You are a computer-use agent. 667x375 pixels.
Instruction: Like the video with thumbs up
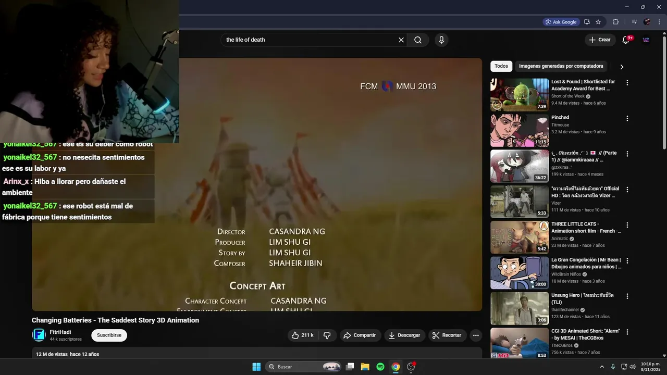click(x=302, y=335)
